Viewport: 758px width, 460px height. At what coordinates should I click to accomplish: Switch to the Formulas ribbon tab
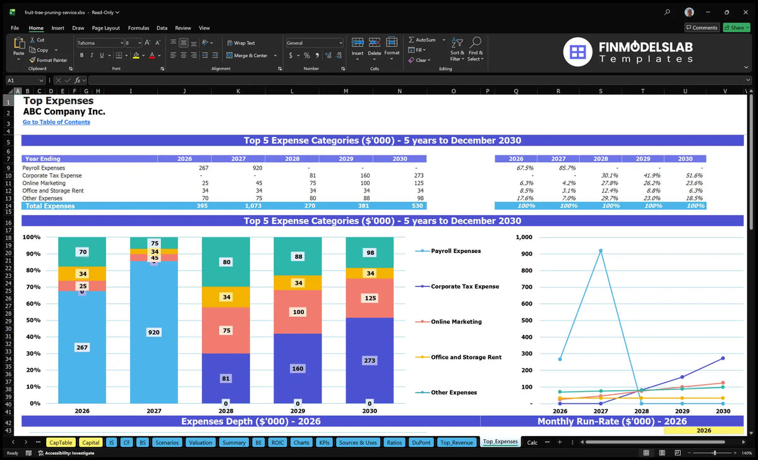(138, 28)
